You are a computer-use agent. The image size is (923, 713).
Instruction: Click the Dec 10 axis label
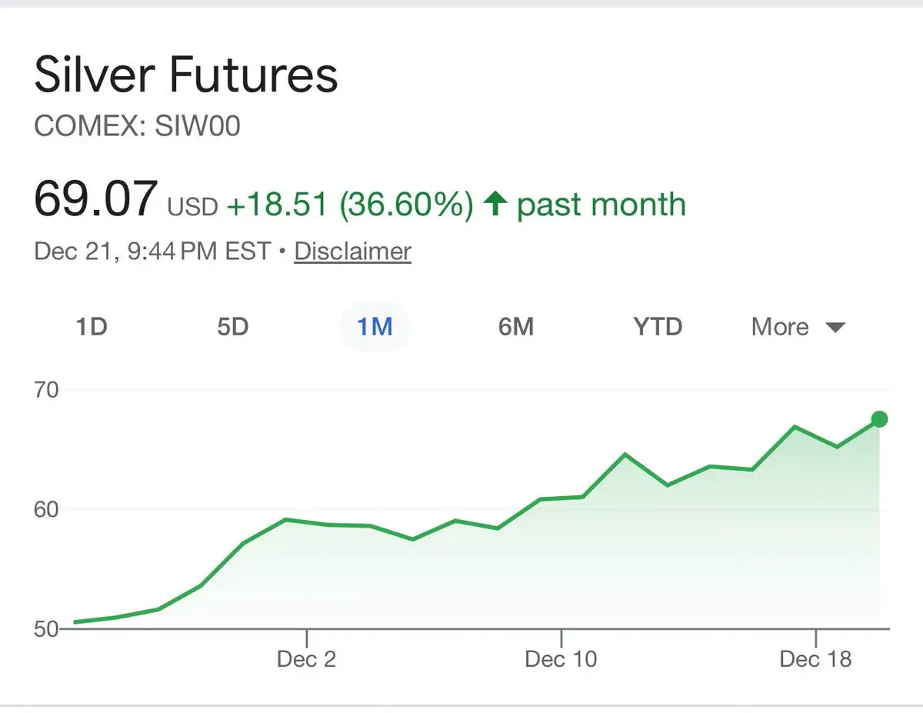pos(561,659)
